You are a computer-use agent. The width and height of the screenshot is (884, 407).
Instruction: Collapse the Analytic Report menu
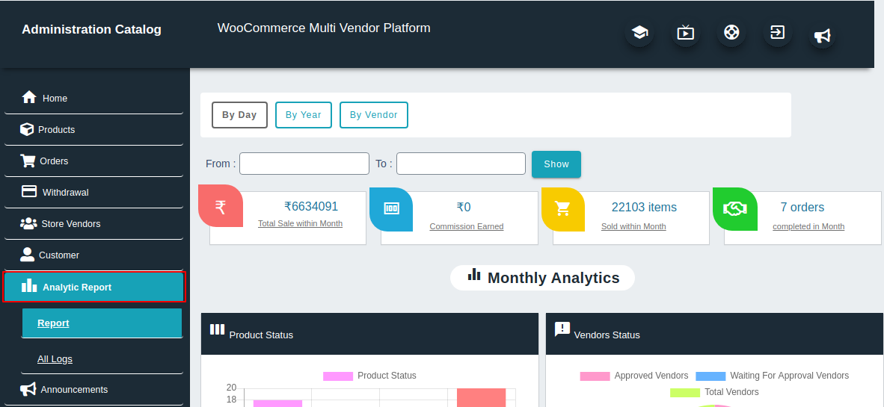click(94, 287)
